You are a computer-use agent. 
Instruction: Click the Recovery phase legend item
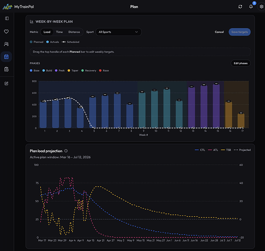[89, 70]
